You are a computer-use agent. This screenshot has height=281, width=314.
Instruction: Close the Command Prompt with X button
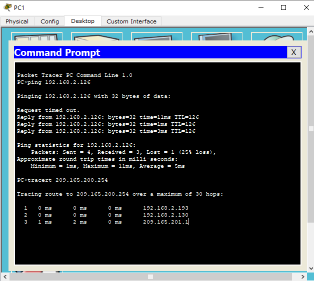coord(293,52)
